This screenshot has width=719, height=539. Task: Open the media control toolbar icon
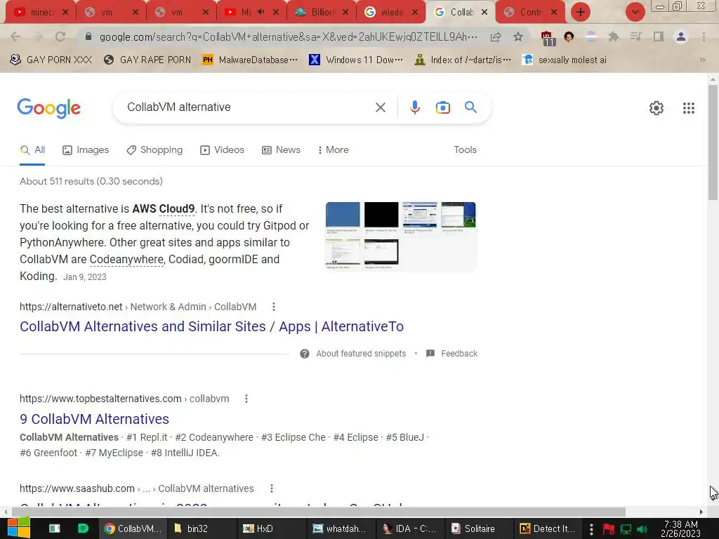click(635, 36)
